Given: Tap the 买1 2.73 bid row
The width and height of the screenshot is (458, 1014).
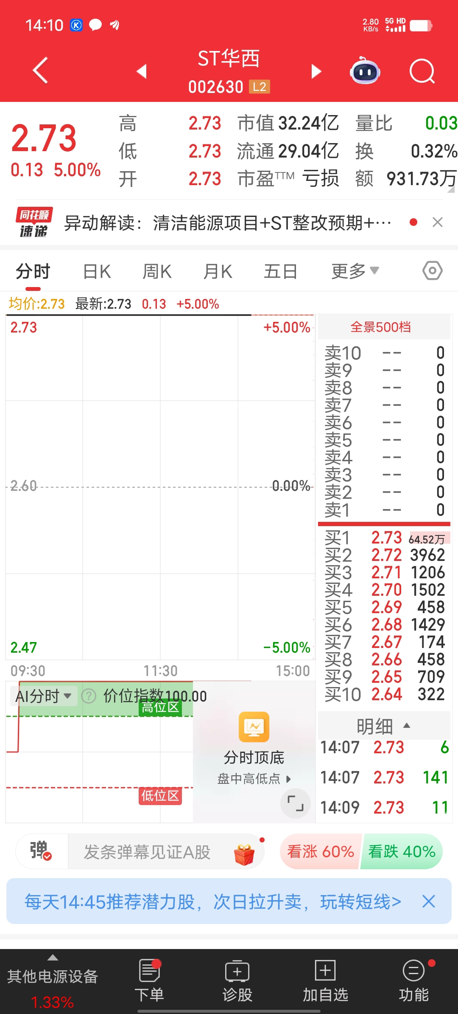Looking at the screenshot, I should pos(384,538).
